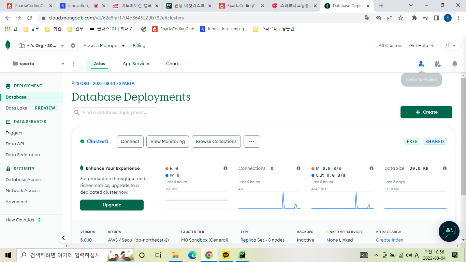Image resolution: width=466 pixels, height=262 pixels.
Task: Collapse the left sidebar with the arrow button
Action: (x=63, y=238)
